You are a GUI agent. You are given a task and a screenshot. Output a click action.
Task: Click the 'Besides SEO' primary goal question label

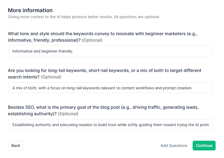(103, 110)
